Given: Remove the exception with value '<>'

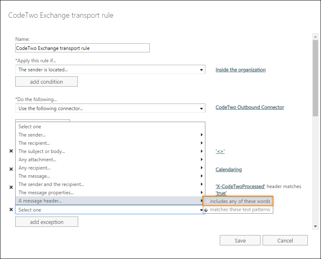Looking at the screenshot, I should coord(11,151).
